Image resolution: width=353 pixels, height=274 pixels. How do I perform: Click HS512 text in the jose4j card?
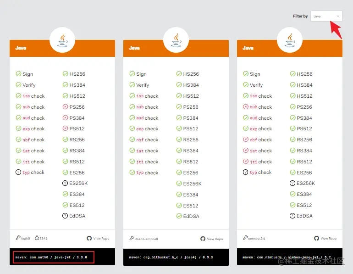click(191, 96)
